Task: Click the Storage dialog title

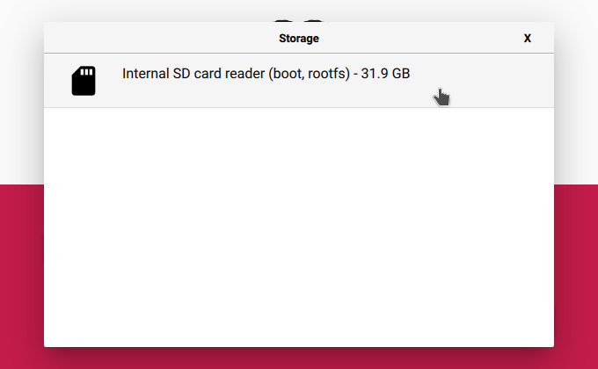Action: [299, 38]
